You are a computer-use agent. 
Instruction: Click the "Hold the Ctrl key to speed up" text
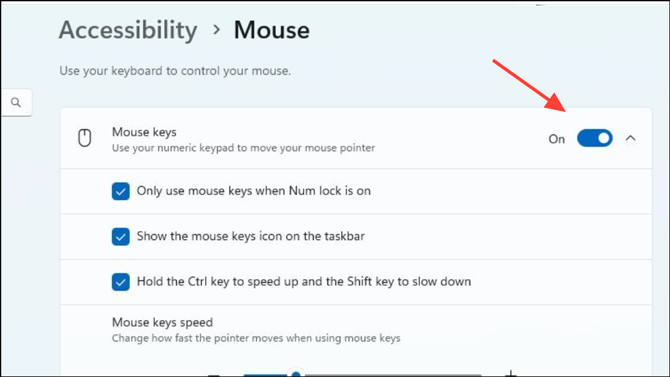[304, 281]
